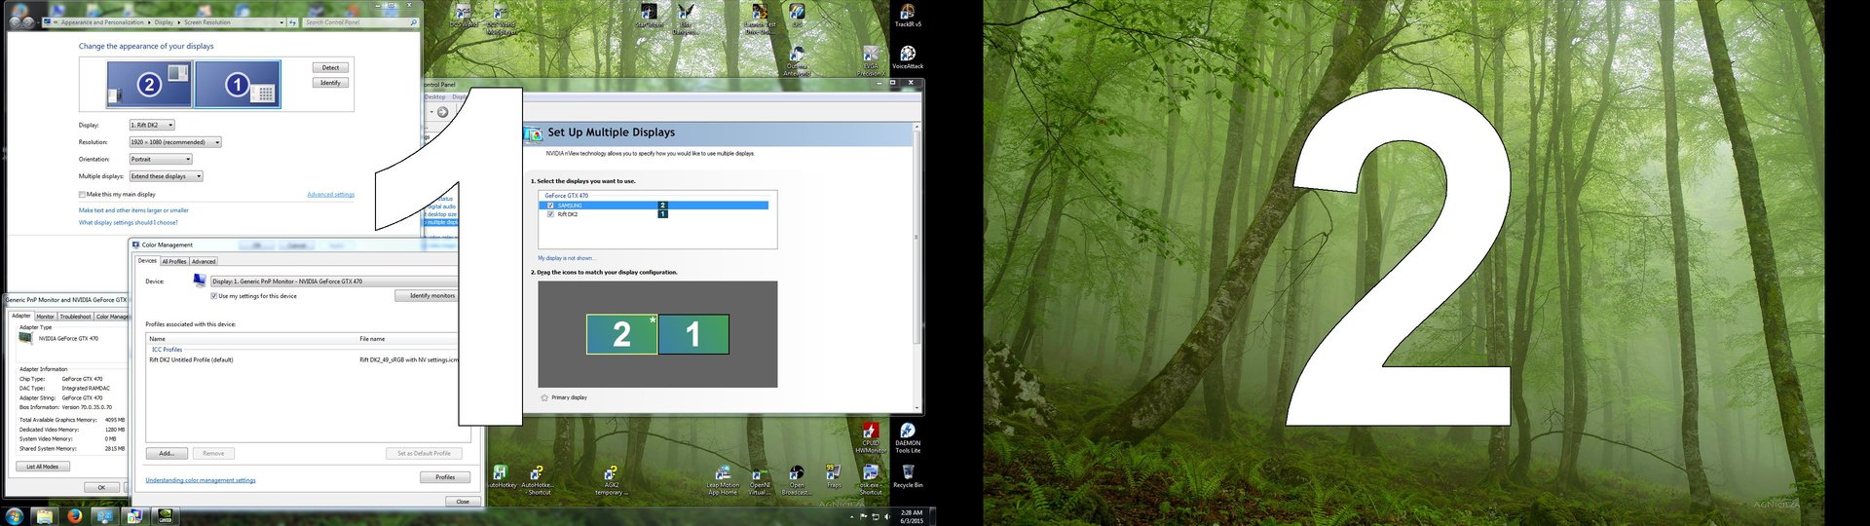Open the AGK2 temporary shortcut
This screenshot has width=1870, height=526.
point(611,479)
